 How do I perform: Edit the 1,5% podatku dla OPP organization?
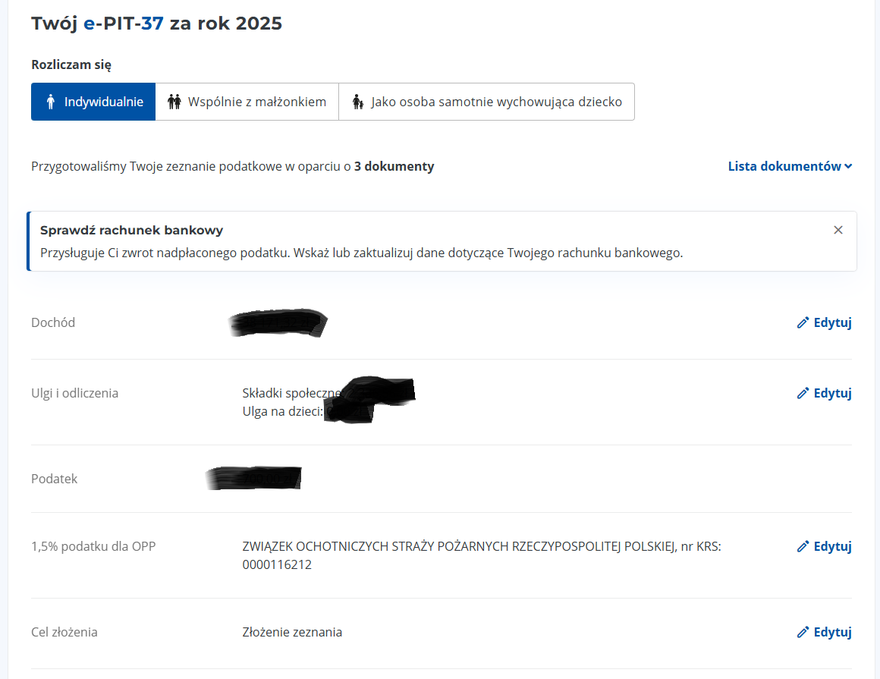click(x=832, y=546)
